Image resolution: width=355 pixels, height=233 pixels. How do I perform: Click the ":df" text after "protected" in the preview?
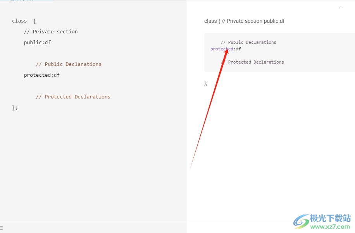tap(237, 49)
